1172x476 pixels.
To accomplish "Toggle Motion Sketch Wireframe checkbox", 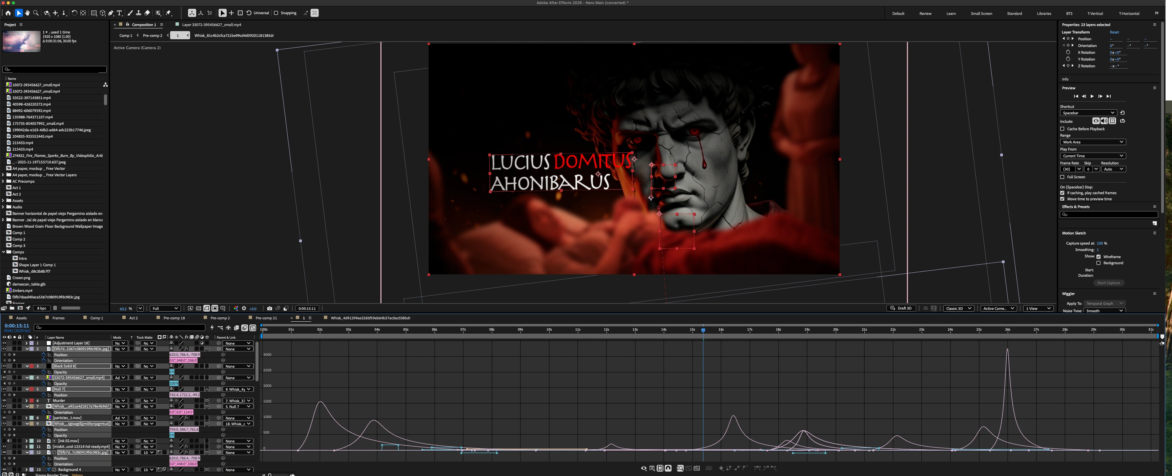I will [1098, 257].
